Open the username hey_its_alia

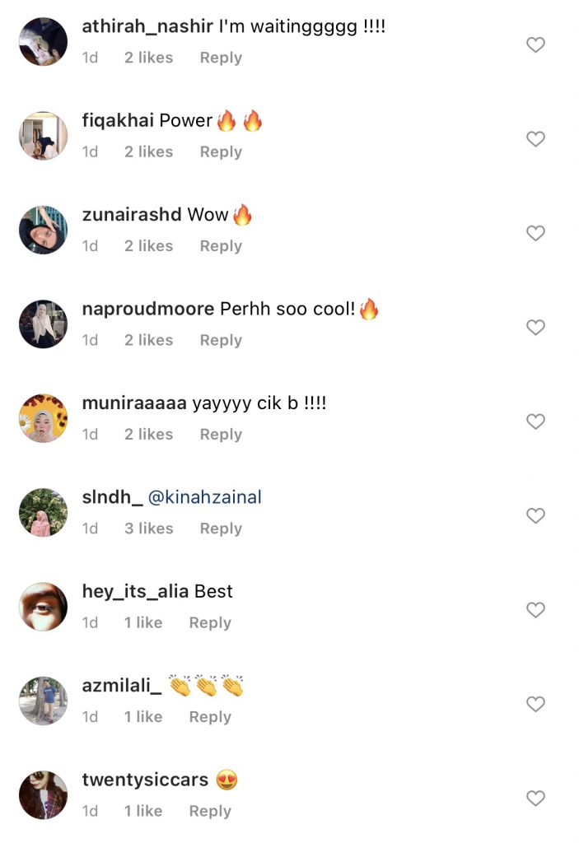(x=136, y=592)
